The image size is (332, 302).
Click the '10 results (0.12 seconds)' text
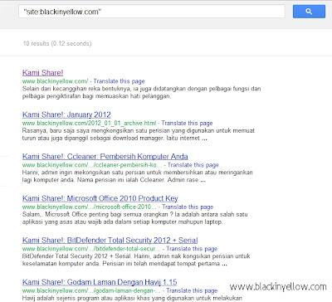(57, 43)
